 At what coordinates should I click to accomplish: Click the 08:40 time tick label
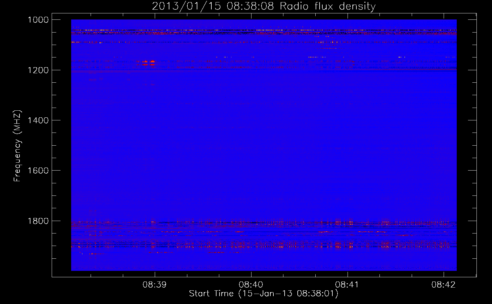(251, 285)
